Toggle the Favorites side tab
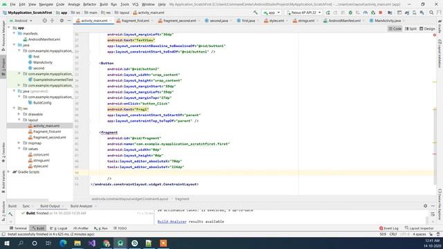This screenshot has height=249, width=443. pos(3,152)
